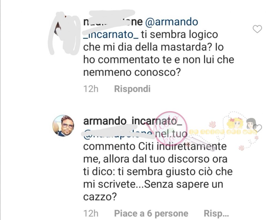This screenshot has width=279, height=220.
Task: Click the 12h timestamp beside 'Piace a 6 persone'
Action: pyautogui.click(x=91, y=213)
